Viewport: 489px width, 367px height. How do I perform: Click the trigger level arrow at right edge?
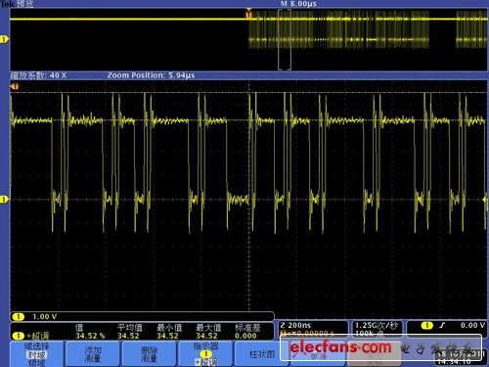(485, 200)
